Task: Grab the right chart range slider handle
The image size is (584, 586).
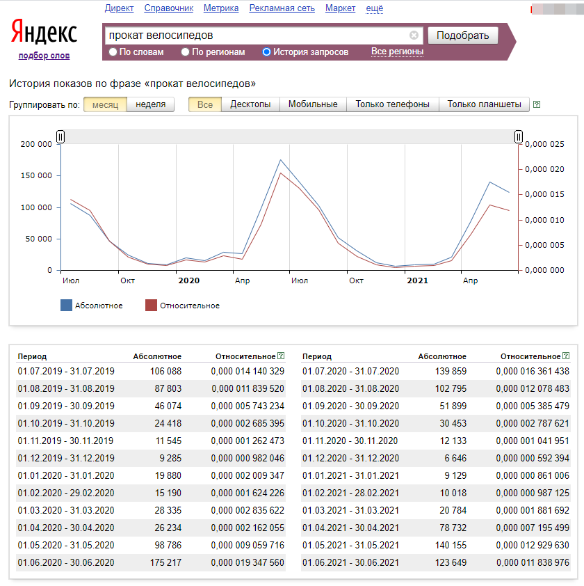Action: click(x=519, y=137)
